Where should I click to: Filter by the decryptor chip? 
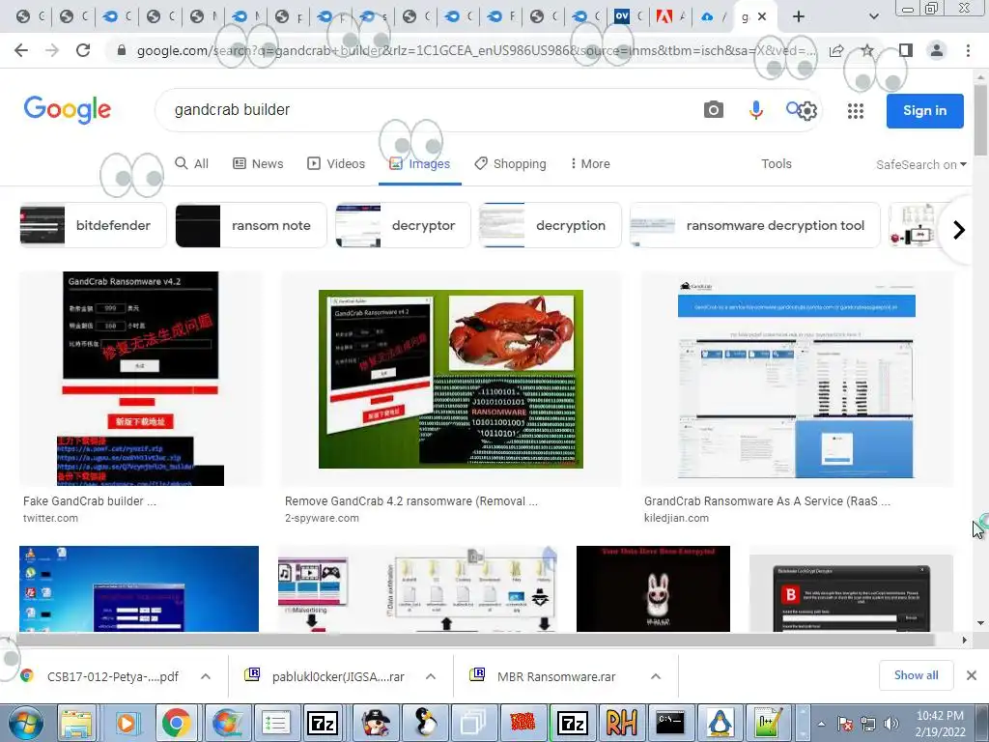point(403,225)
